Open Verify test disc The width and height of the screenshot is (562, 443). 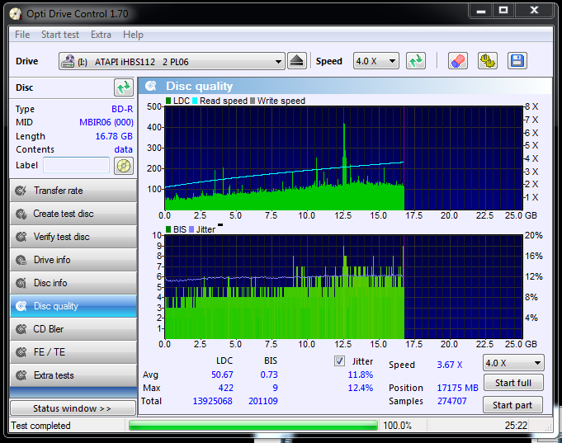[73, 237]
